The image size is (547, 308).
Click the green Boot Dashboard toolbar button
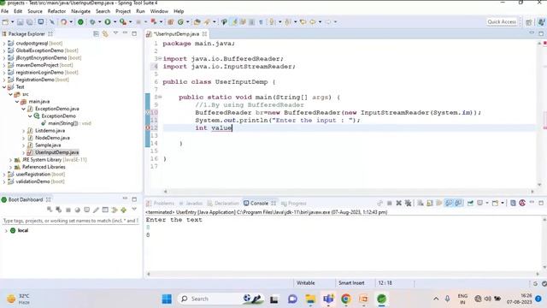[x=80, y=22]
